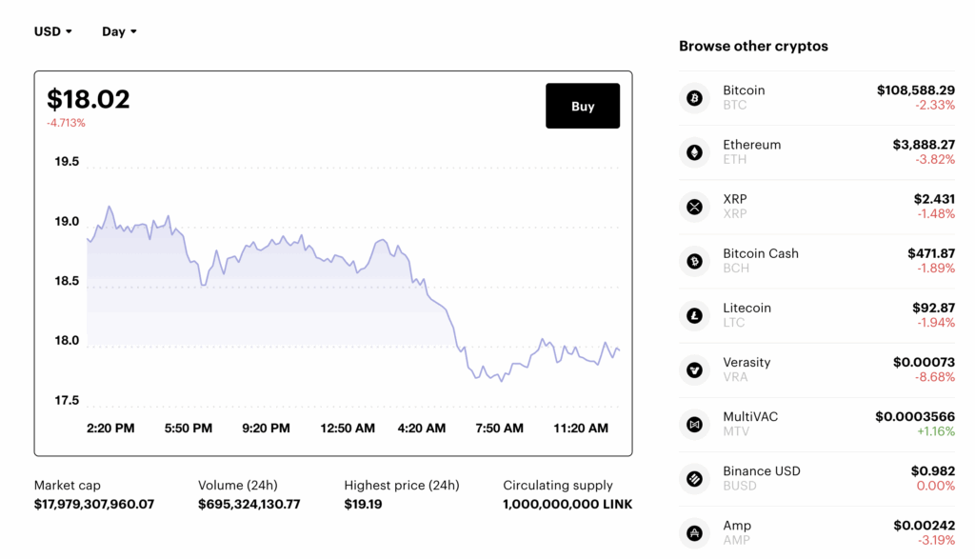Screen dimensions: 975x559
Task: Click the Bitcoin Cash logo icon
Action: (694, 261)
